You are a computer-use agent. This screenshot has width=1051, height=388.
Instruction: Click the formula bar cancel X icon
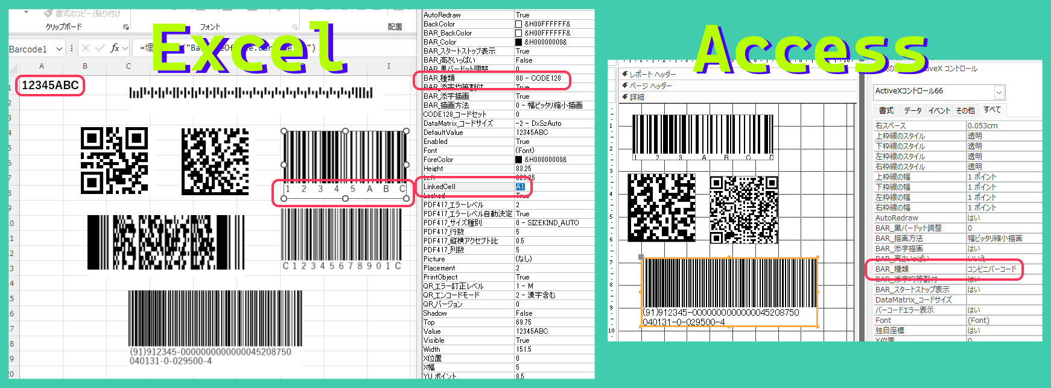tap(86, 48)
